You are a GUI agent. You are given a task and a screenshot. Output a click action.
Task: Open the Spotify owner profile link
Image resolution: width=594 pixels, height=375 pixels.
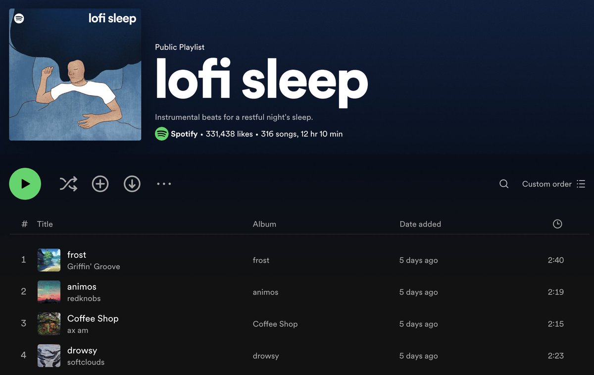pos(184,134)
